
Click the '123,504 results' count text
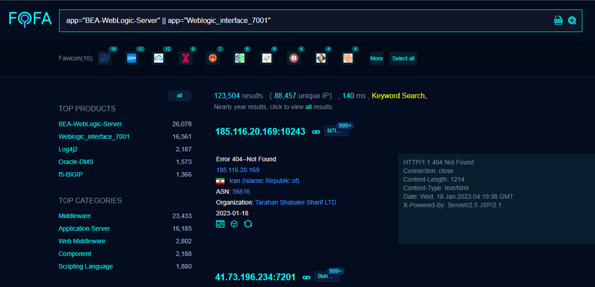click(238, 96)
